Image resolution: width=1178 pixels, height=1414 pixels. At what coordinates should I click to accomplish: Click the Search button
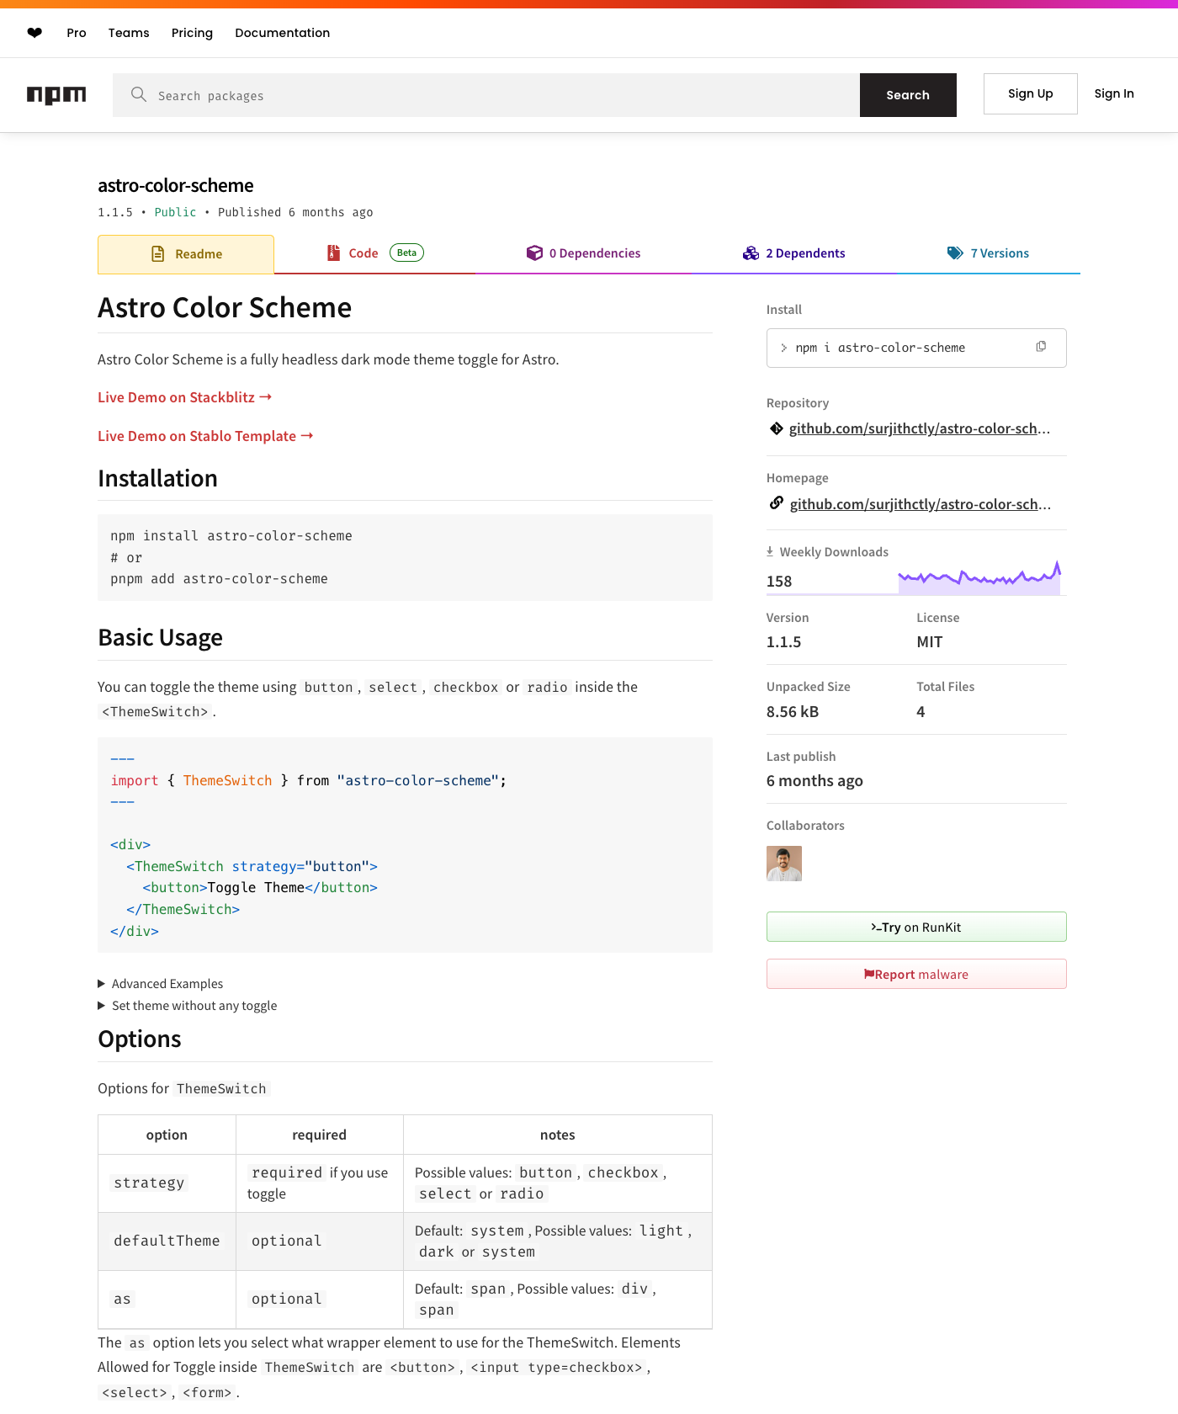point(908,95)
